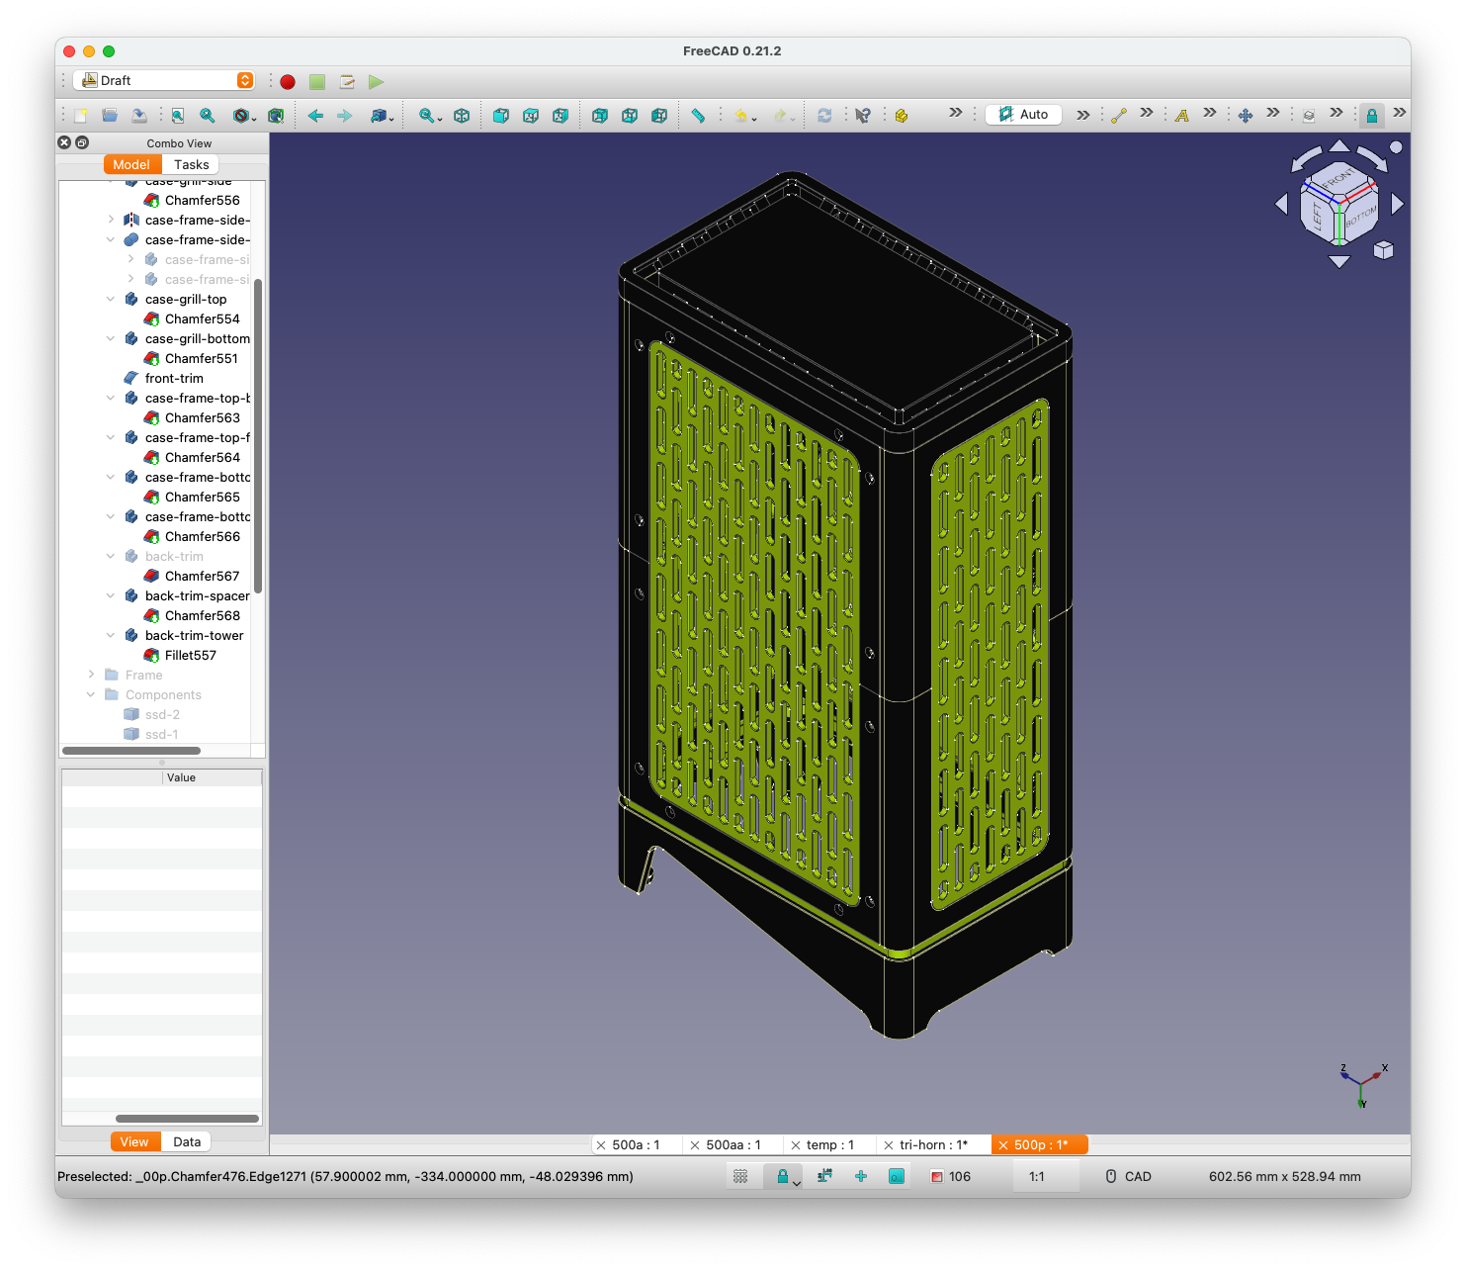Select Chamfer556 in the model tree

coord(202,200)
